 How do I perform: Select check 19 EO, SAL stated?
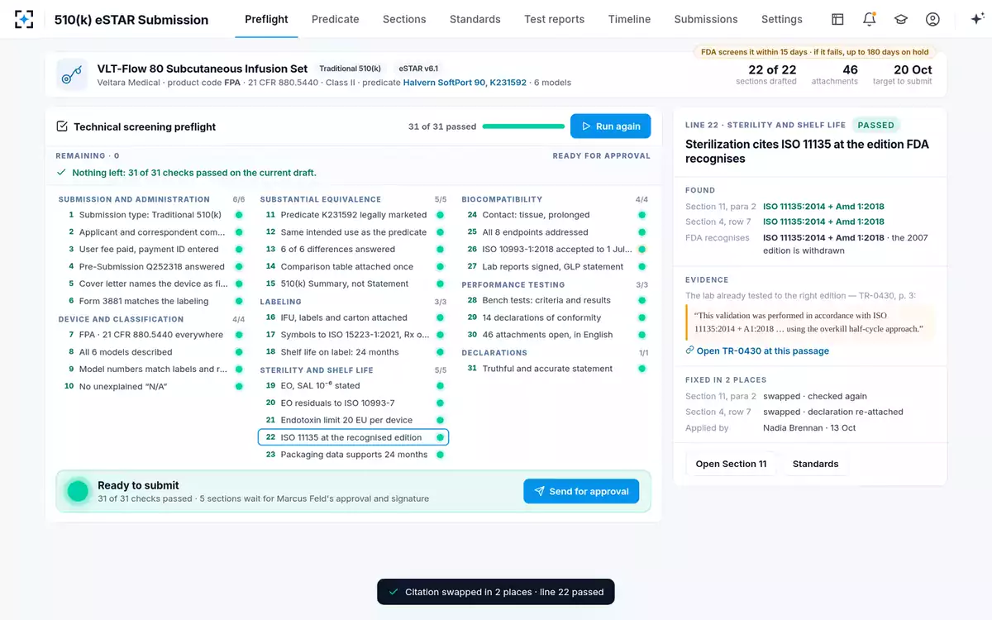(x=353, y=386)
